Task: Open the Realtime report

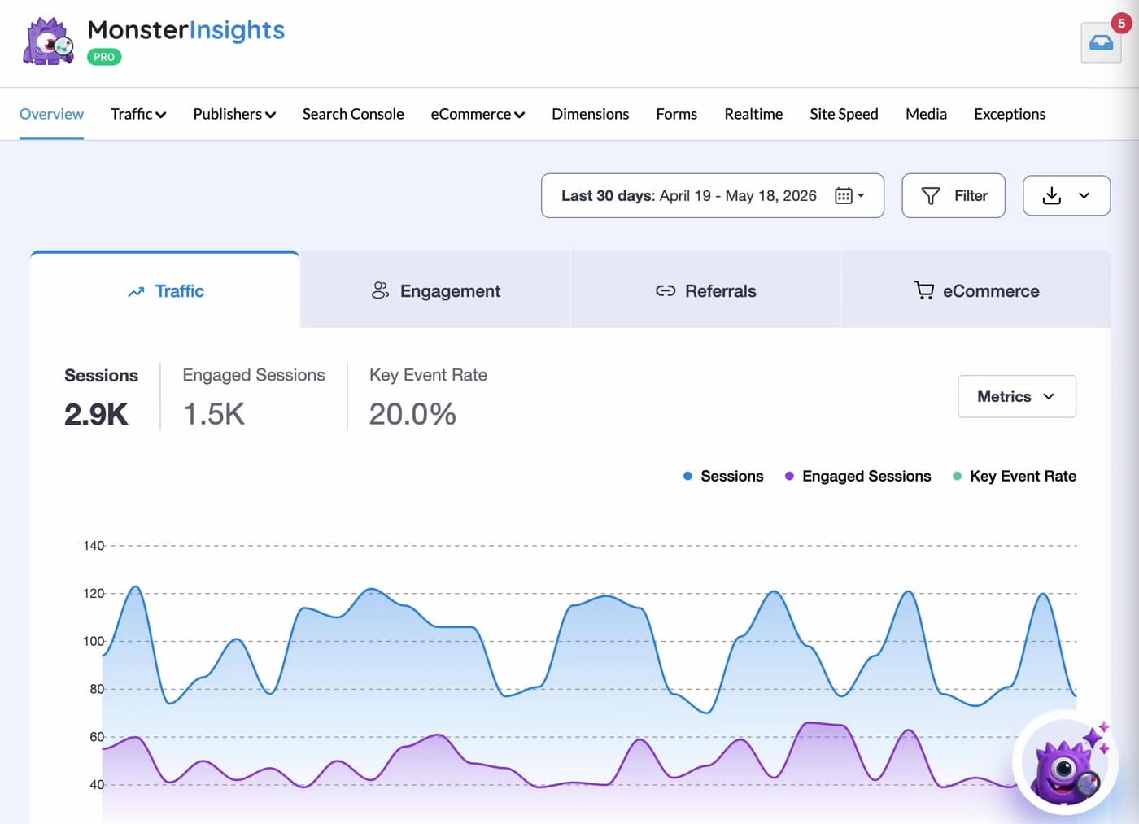Action: [x=753, y=114]
